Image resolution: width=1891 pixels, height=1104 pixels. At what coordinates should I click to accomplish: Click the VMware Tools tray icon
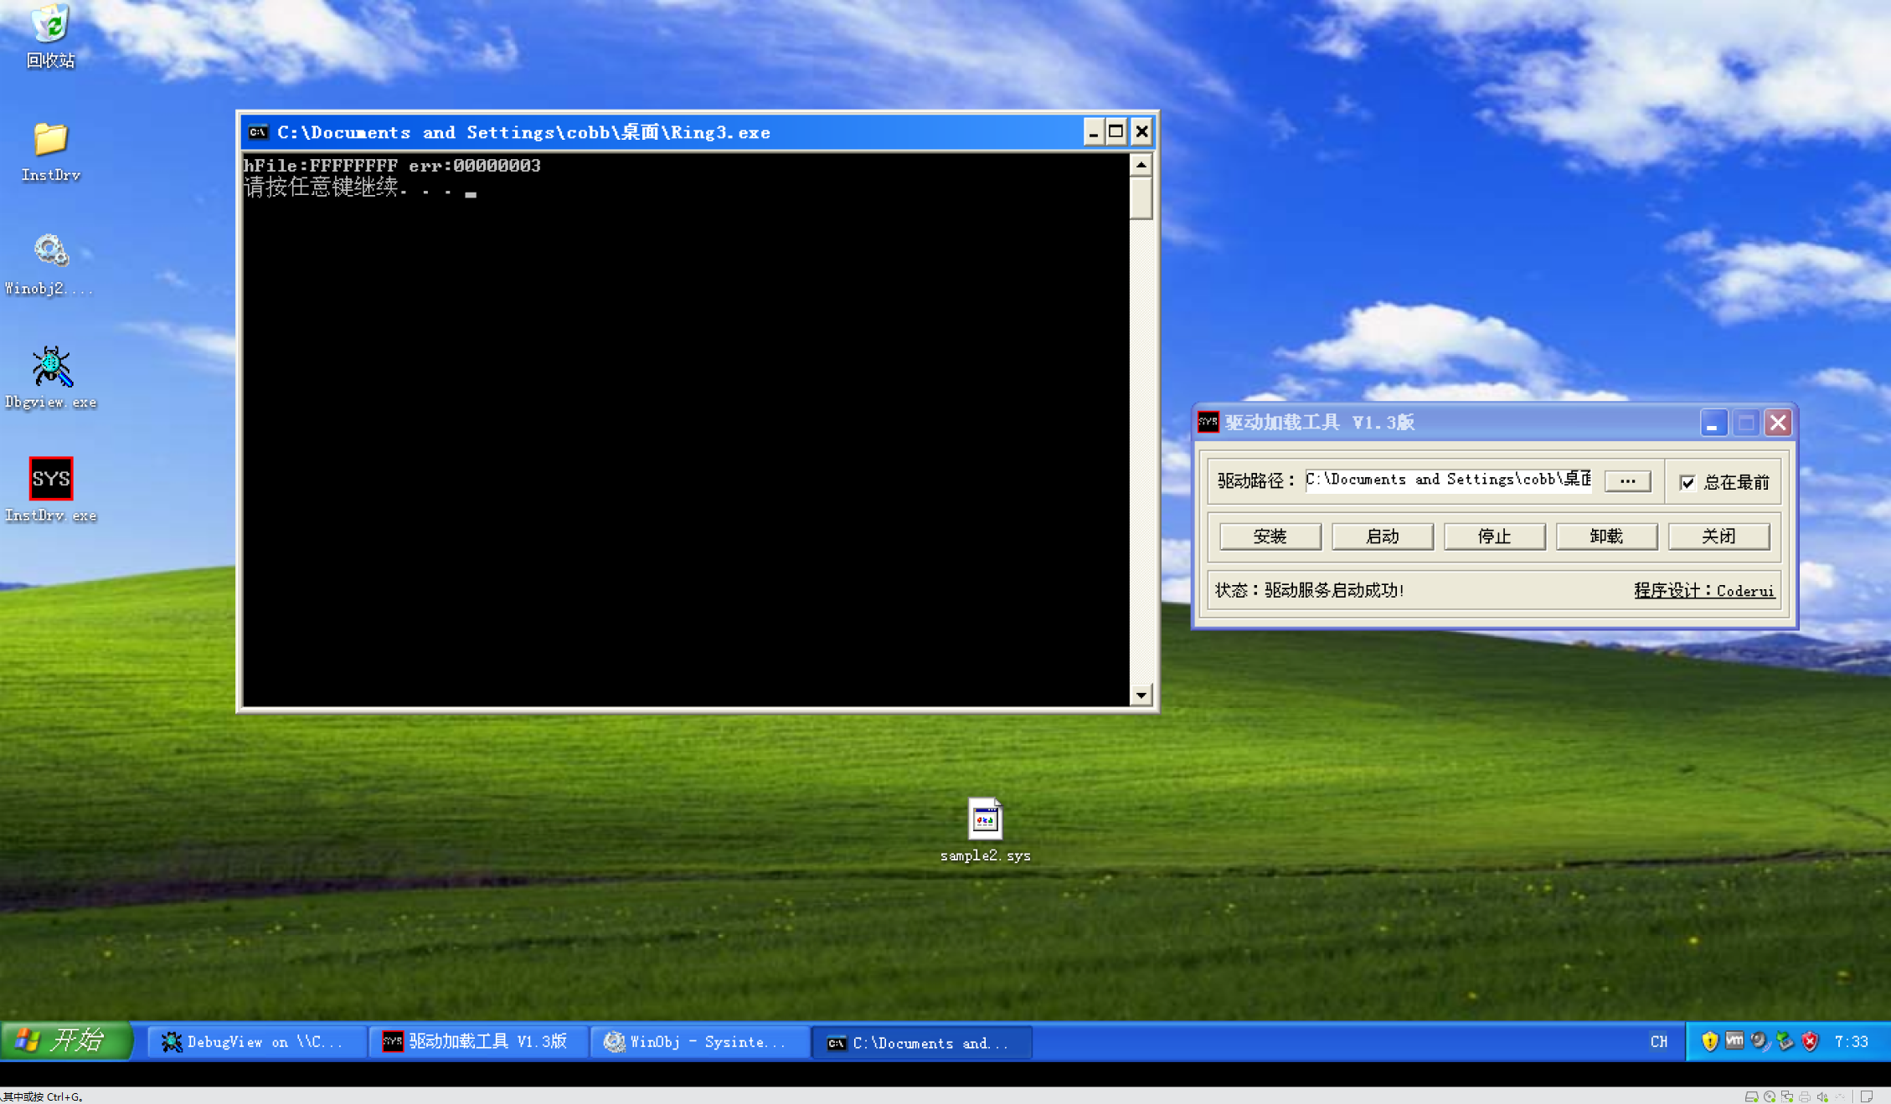pos(1734,1041)
